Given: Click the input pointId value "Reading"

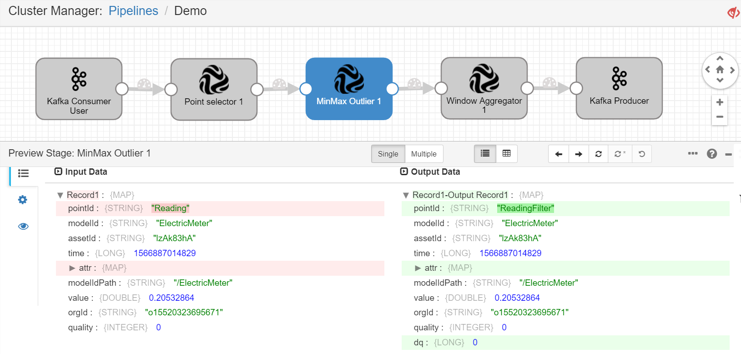Looking at the screenshot, I should (170, 208).
